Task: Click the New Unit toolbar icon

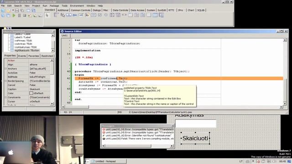Action: 3,10
